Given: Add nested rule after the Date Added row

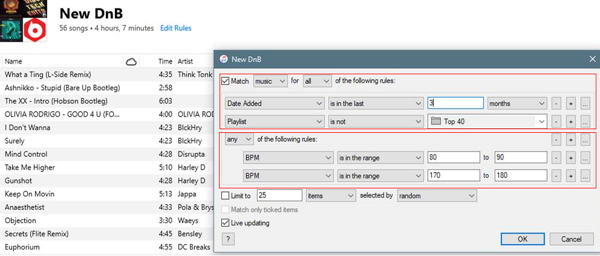Looking at the screenshot, I should [584, 103].
